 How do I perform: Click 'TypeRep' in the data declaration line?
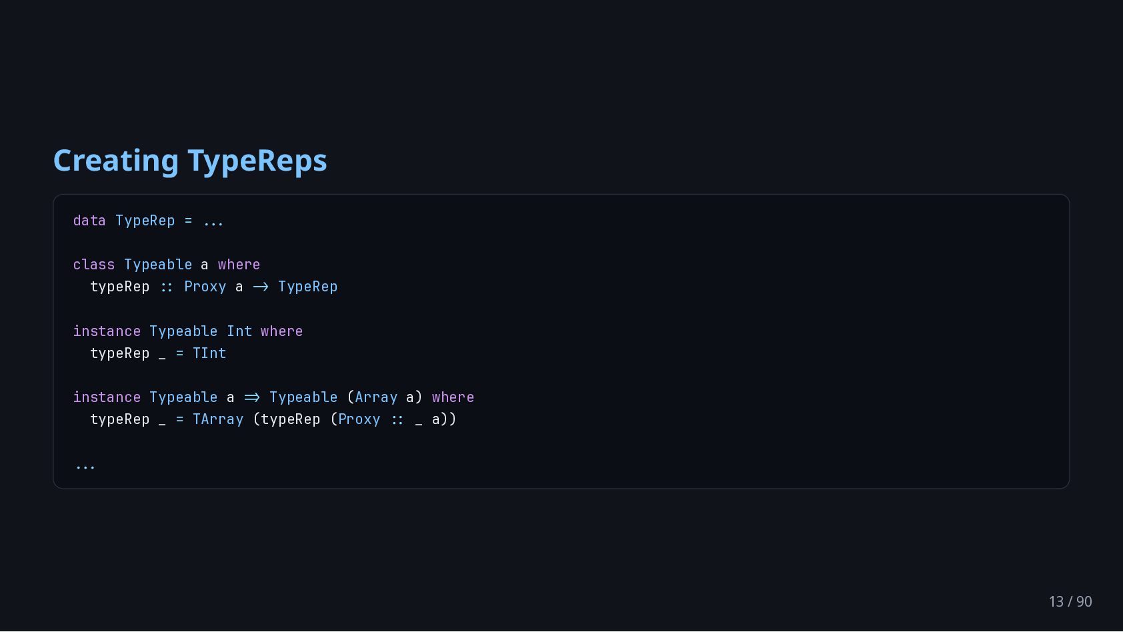pyautogui.click(x=145, y=221)
